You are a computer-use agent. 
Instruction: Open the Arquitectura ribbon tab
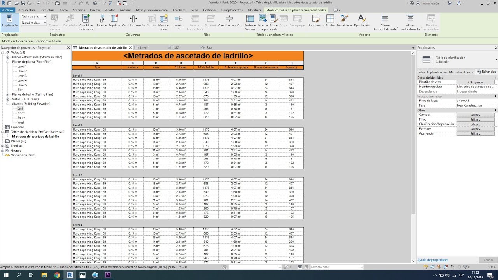click(27, 10)
